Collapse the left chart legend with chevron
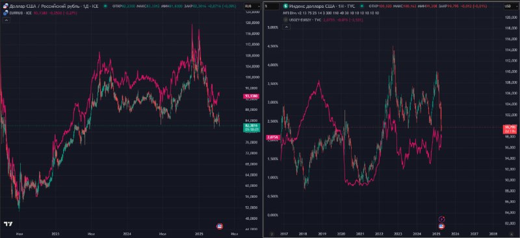 [6, 20]
